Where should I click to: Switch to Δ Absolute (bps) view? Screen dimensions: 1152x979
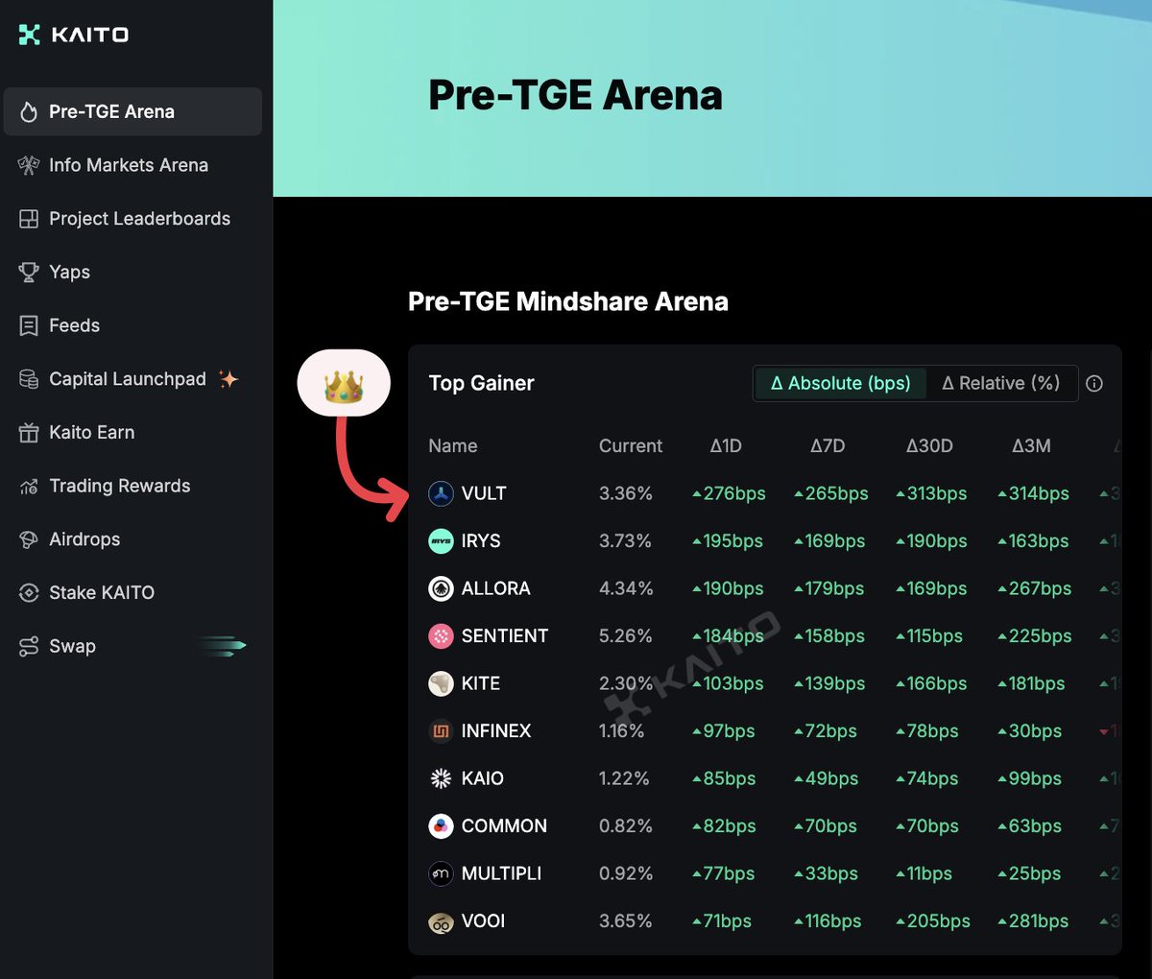(x=840, y=383)
